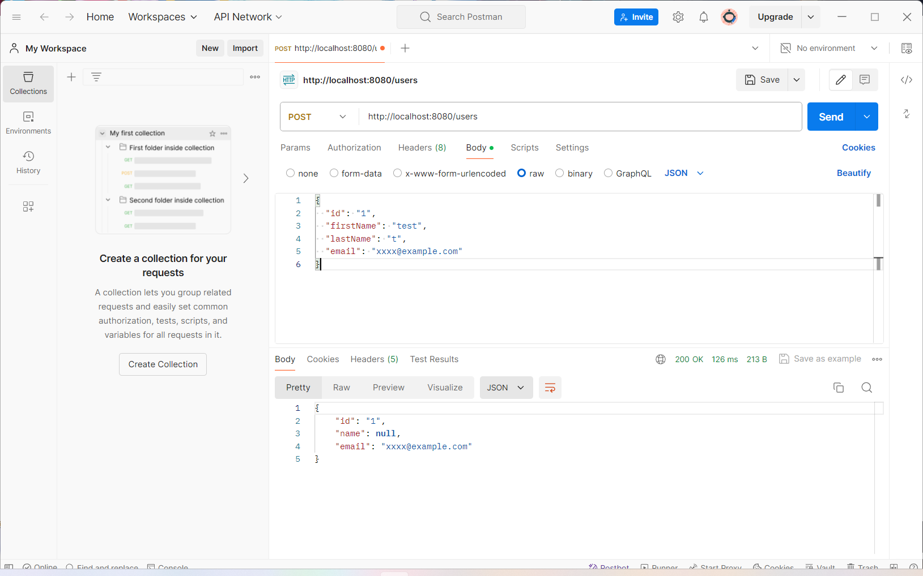Go forward with the right arrow
The width and height of the screenshot is (923, 576).
[x=69, y=17]
